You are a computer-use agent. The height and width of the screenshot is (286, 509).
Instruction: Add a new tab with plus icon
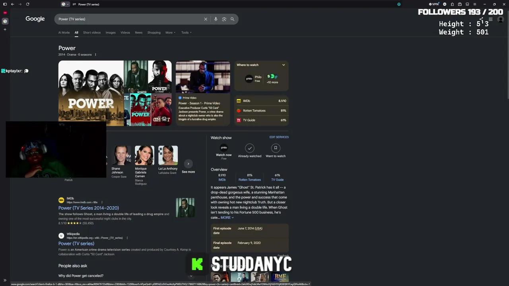pyautogui.click(x=5, y=29)
